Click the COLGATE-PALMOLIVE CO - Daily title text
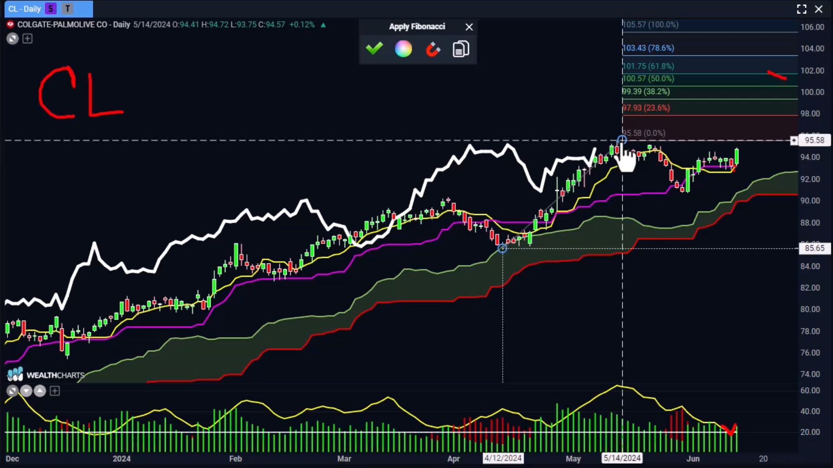Viewport: 833px width, 468px height. click(74, 25)
